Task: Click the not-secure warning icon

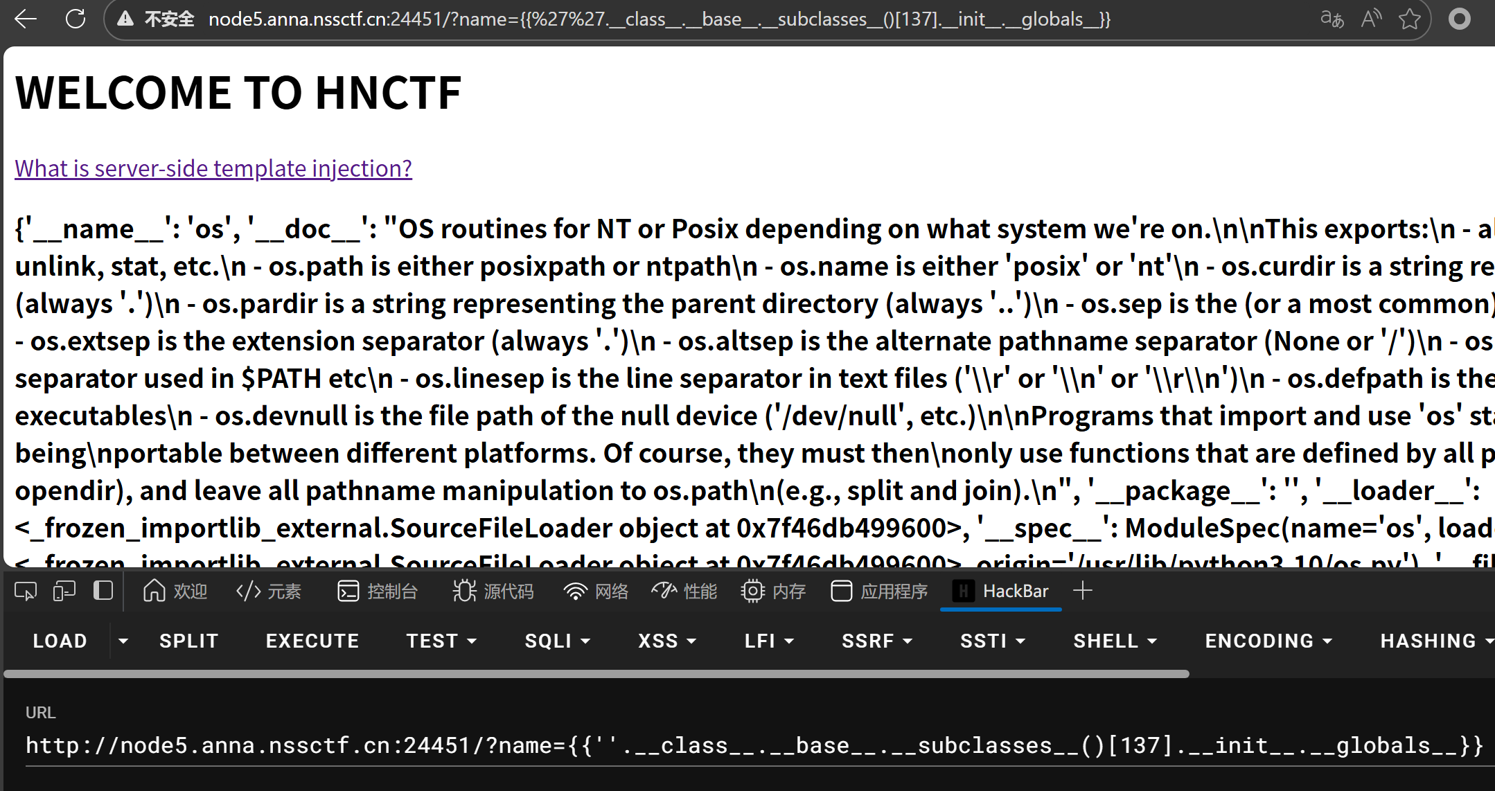Action: [x=125, y=19]
